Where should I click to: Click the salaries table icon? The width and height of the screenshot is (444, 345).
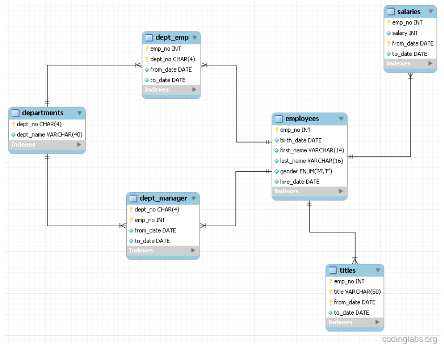pyautogui.click(x=391, y=12)
